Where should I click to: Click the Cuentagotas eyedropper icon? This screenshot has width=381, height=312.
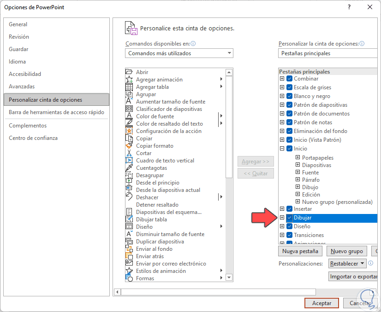coord(129,168)
